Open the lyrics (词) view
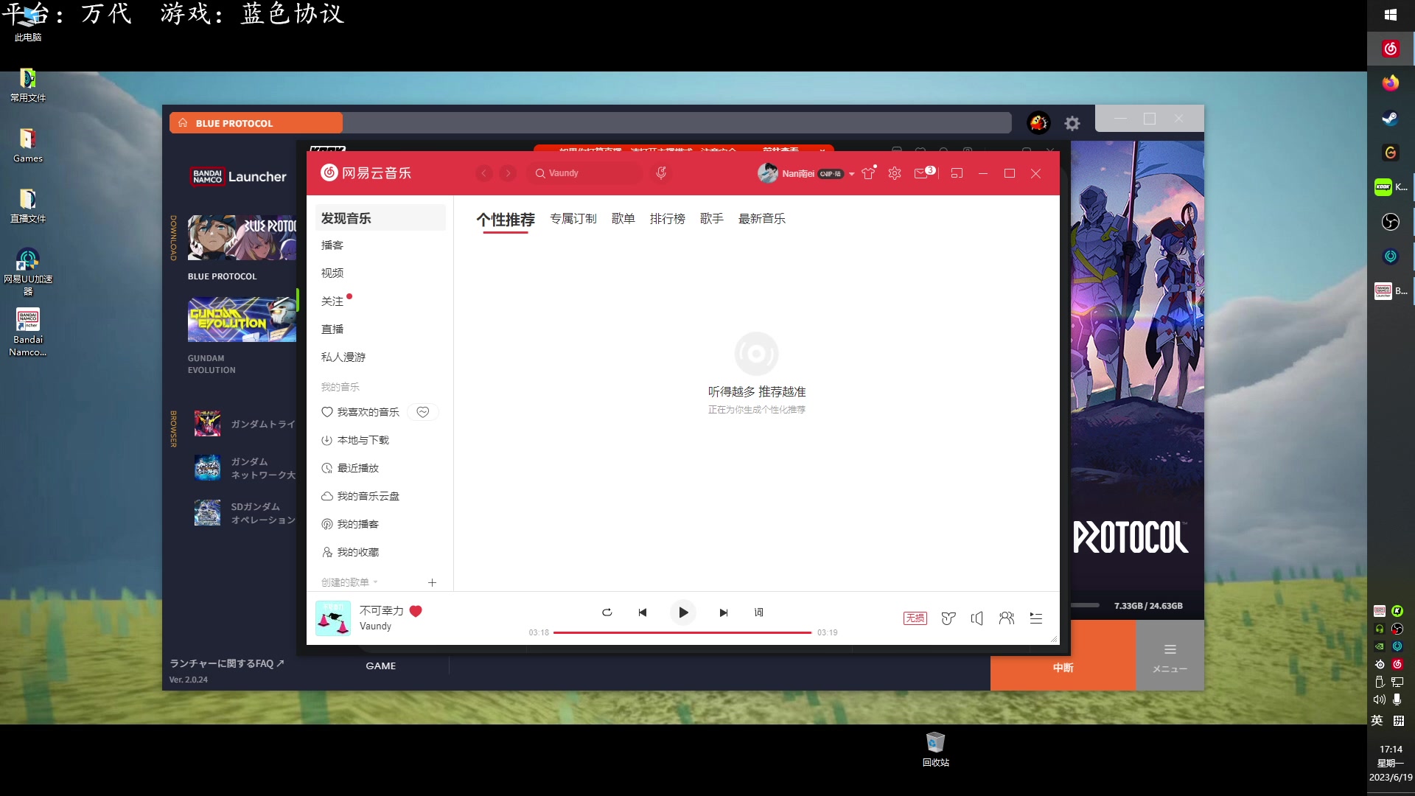Image resolution: width=1415 pixels, height=796 pixels. (759, 612)
